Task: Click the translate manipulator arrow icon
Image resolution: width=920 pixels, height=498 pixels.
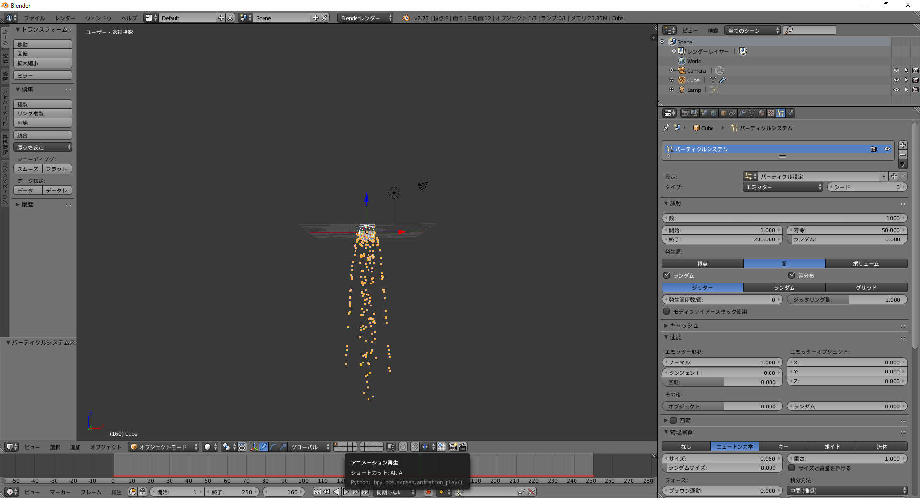Action: point(264,447)
